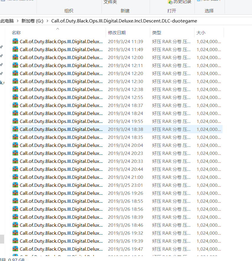
Task: Select archive icon in the 2019/3/24 18:24 row
Action: click(x=15, y=113)
